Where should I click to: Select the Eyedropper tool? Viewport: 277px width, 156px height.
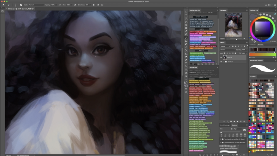(186, 31)
